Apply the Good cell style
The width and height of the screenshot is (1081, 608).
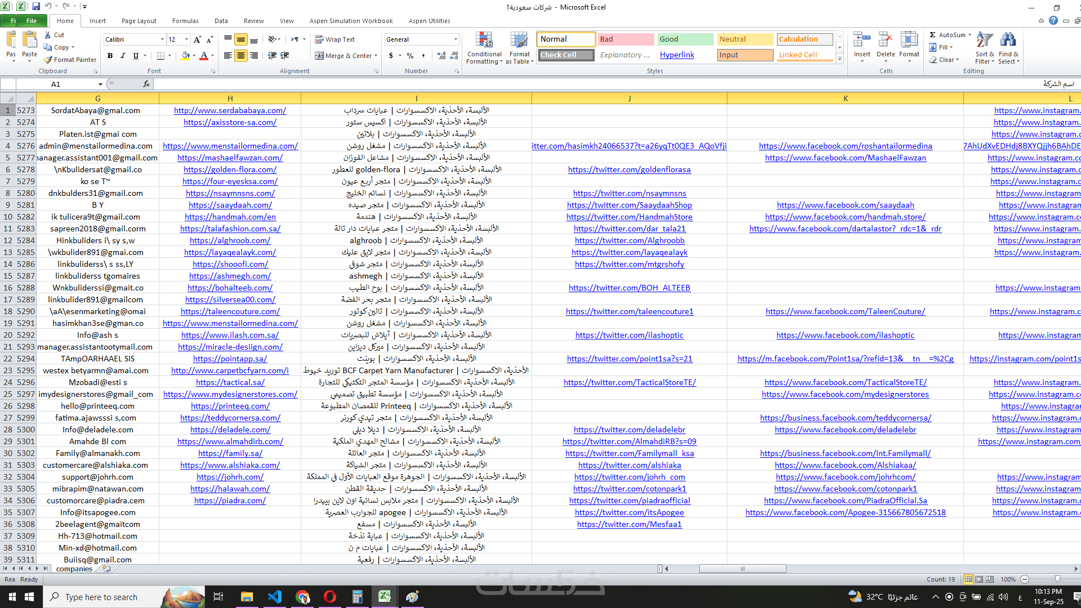click(685, 39)
